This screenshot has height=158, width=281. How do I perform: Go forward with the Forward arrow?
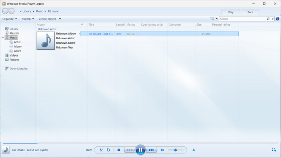point(12,11)
